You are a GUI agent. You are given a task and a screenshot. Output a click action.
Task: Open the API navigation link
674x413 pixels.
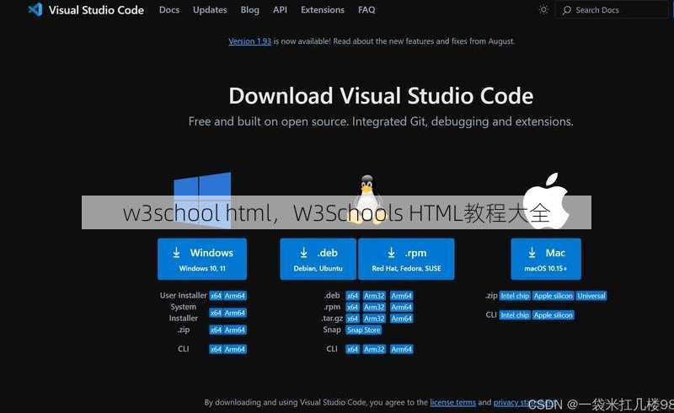pyautogui.click(x=280, y=10)
